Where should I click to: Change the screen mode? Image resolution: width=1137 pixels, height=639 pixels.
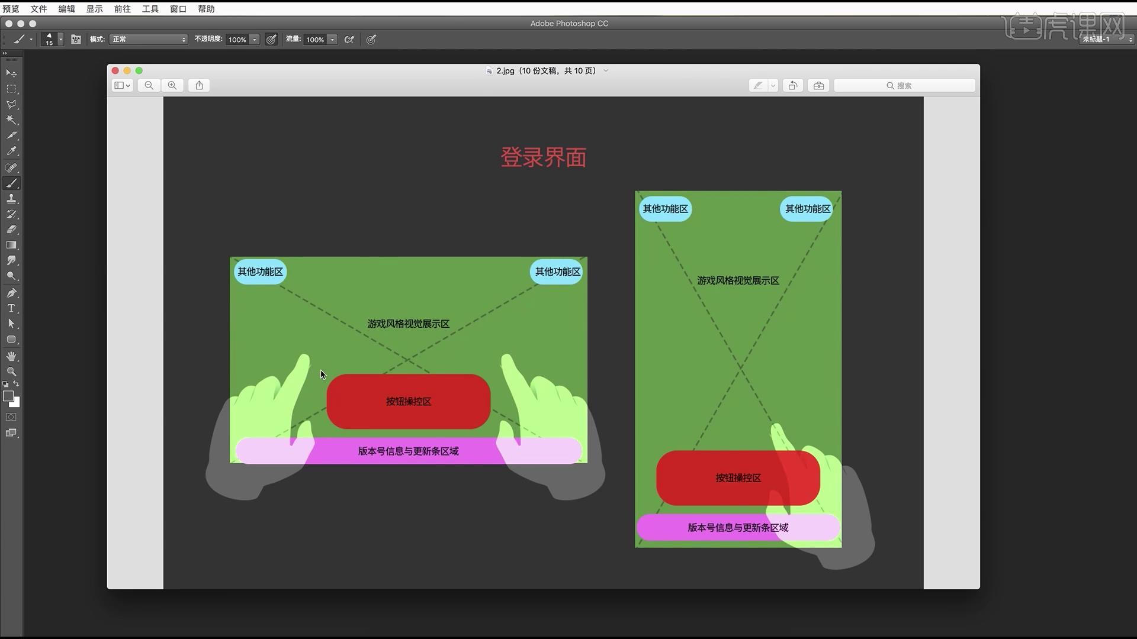(11, 433)
